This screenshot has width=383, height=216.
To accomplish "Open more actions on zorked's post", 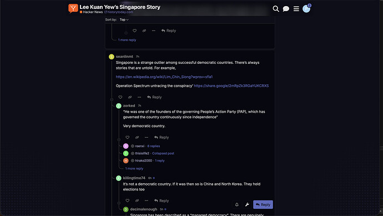I will pyautogui.click(x=147, y=137).
